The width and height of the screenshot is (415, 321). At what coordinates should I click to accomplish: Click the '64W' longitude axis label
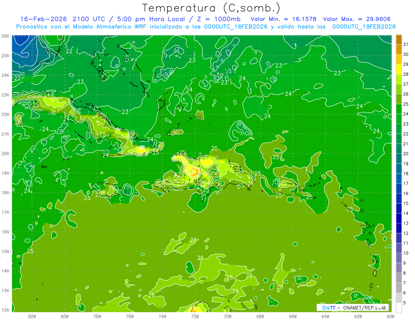pos(325,316)
